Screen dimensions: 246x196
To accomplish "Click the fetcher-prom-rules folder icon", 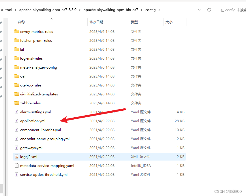I will coord(17,40).
